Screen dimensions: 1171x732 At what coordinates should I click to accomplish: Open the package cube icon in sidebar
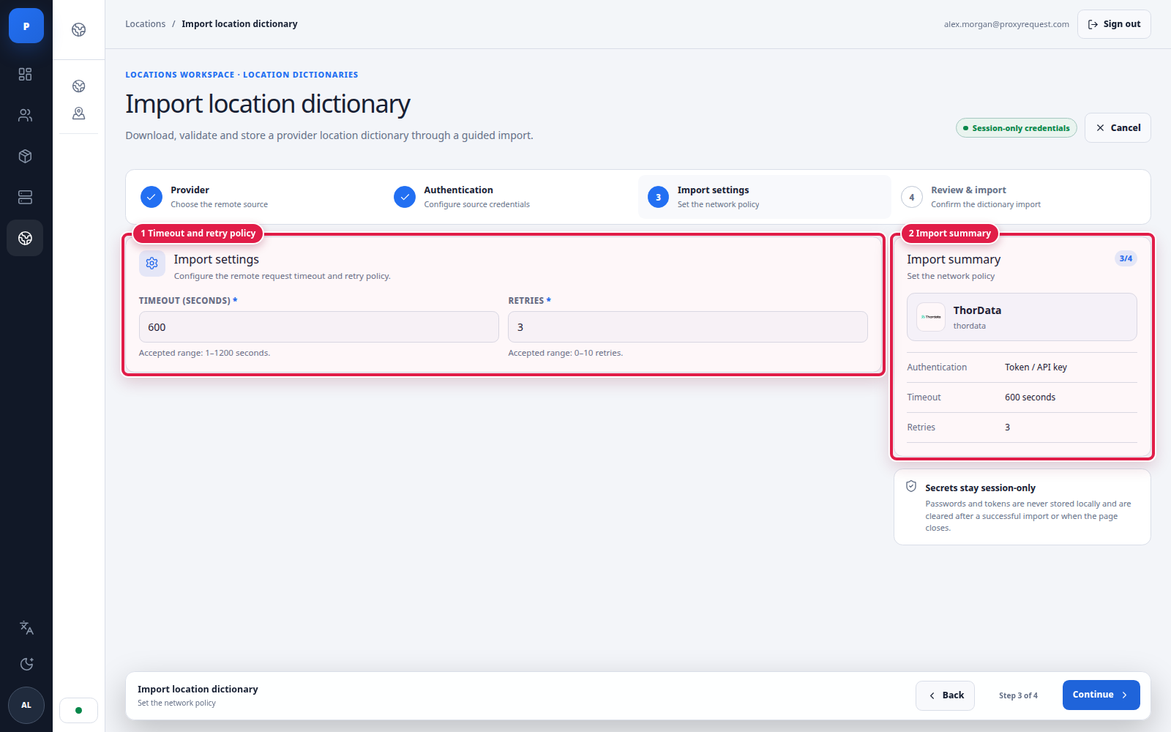coord(26,156)
